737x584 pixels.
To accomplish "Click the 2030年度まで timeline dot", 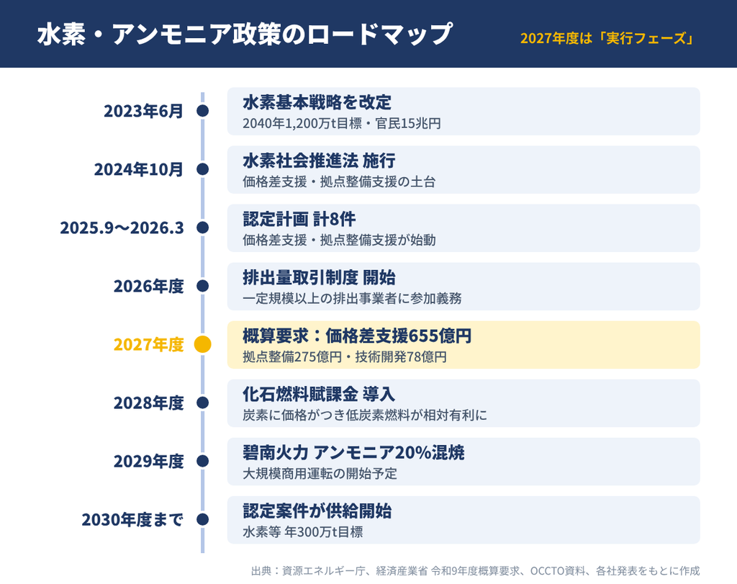I will pyautogui.click(x=202, y=520).
